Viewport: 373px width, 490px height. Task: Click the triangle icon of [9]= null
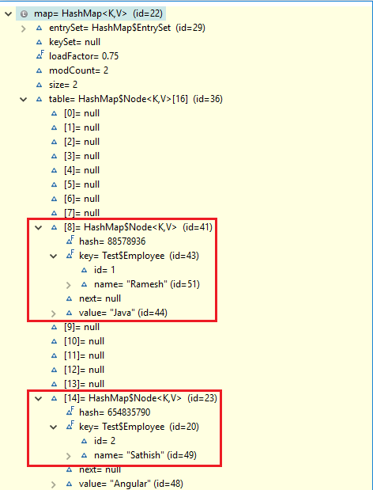(x=55, y=327)
